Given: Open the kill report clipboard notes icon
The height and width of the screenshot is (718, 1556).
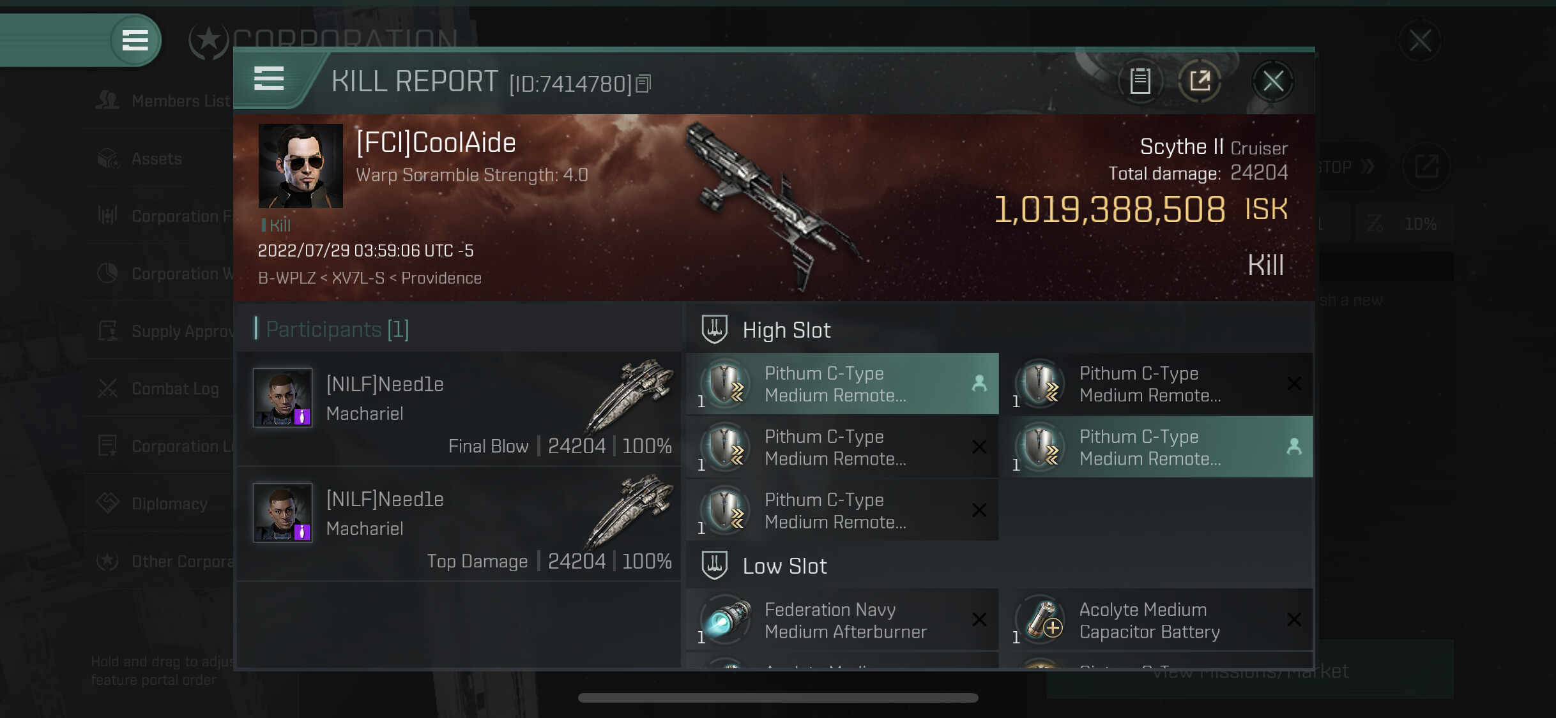Looking at the screenshot, I should (1140, 81).
